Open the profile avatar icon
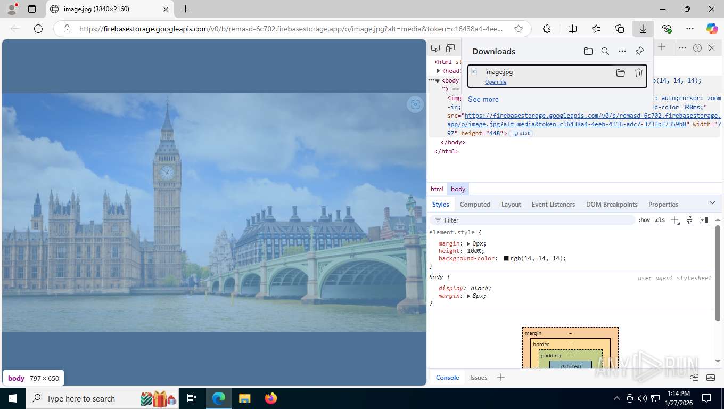 pyautogui.click(x=11, y=9)
